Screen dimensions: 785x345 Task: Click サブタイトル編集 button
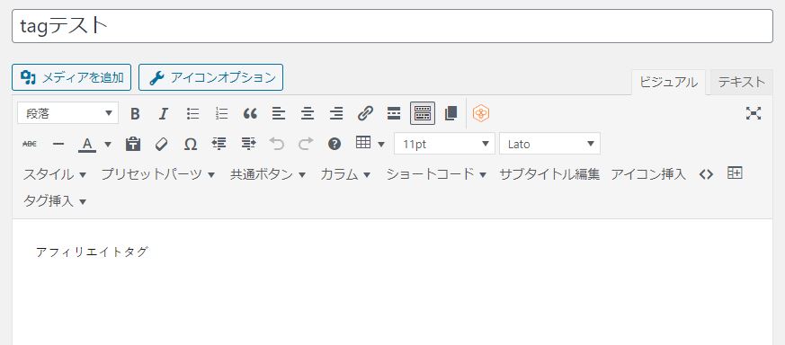point(549,174)
